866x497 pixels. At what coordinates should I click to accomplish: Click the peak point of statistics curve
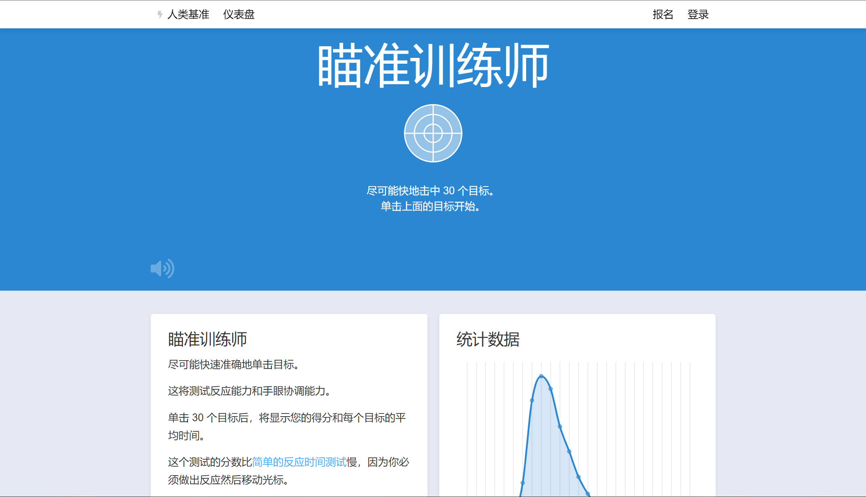pos(541,376)
